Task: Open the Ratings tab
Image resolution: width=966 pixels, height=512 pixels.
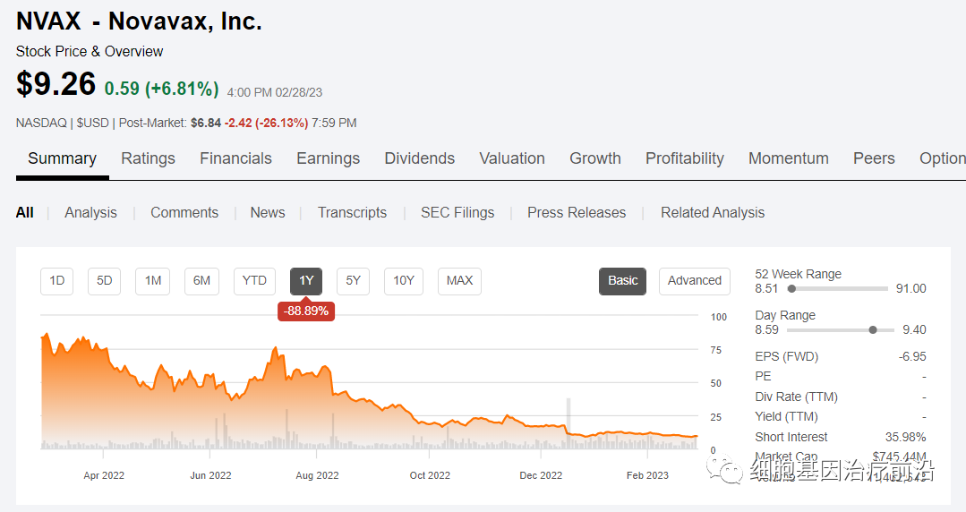Action: point(148,158)
